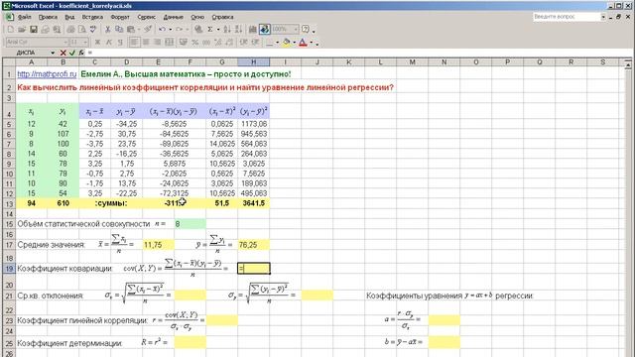The width and height of the screenshot is (635, 357).
Task: Toggle Align Left
Action: click(x=134, y=42)
